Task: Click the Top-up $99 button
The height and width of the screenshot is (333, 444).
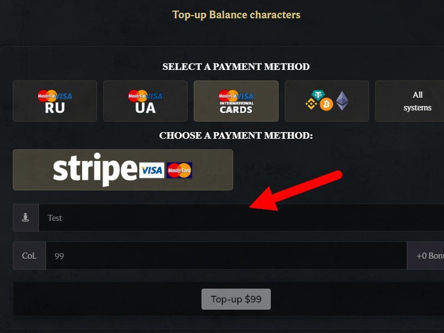Action: (x=236, y=299)
